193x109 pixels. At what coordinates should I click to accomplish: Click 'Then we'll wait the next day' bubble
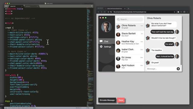[162, 32]
